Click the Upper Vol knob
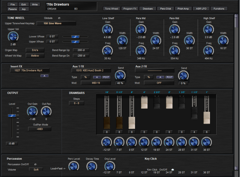This screenshot has height=177, width=240. (13, 36)
